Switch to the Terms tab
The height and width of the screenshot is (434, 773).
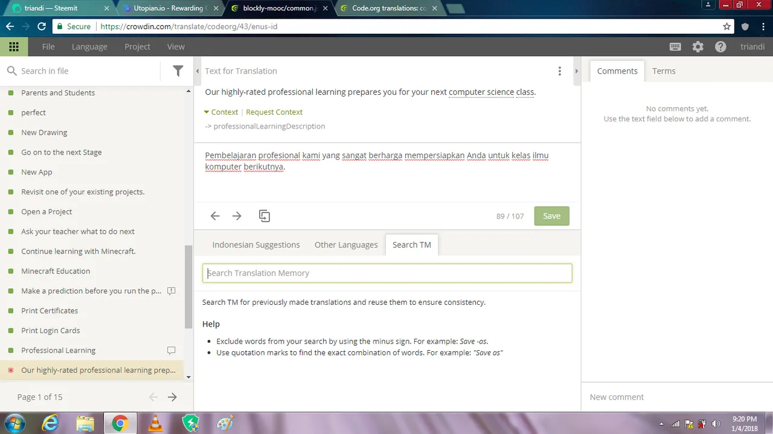(x=664, y=71)
